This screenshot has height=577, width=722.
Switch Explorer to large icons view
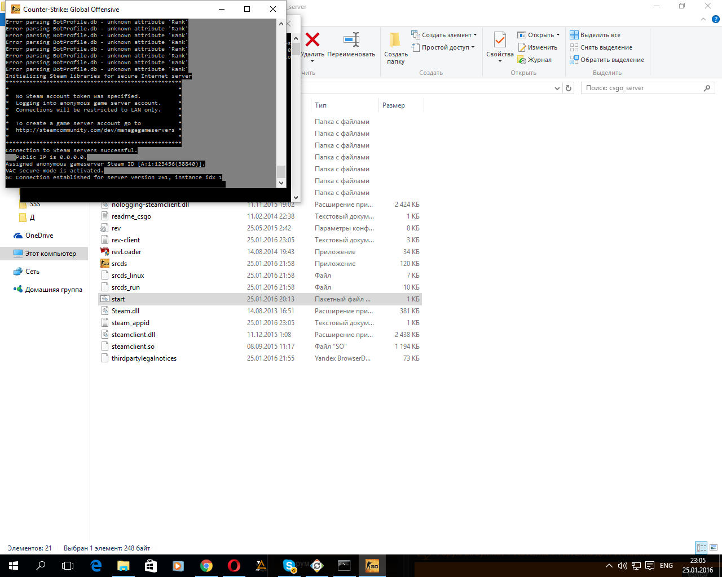pyautogui.click(x=714, y=548)
